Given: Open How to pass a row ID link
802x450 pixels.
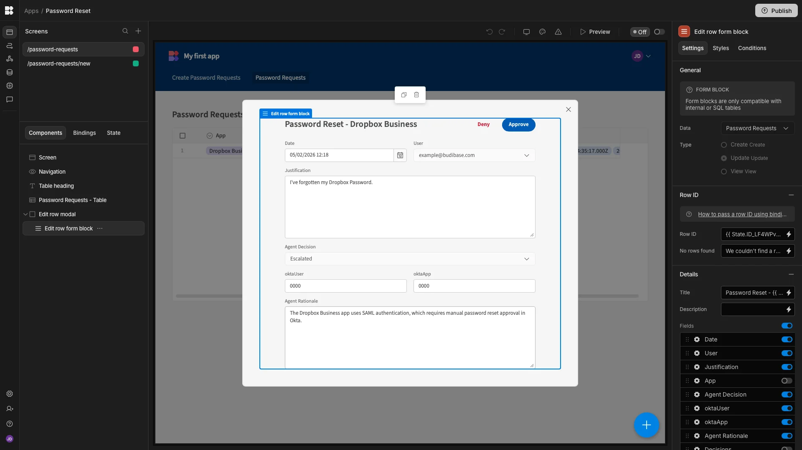Looking at the screenshot, I should tap(742, 214).
